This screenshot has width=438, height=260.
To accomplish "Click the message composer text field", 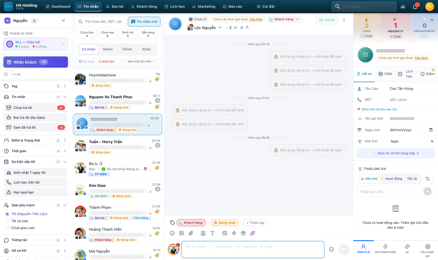I will click(x=253, y=249).
